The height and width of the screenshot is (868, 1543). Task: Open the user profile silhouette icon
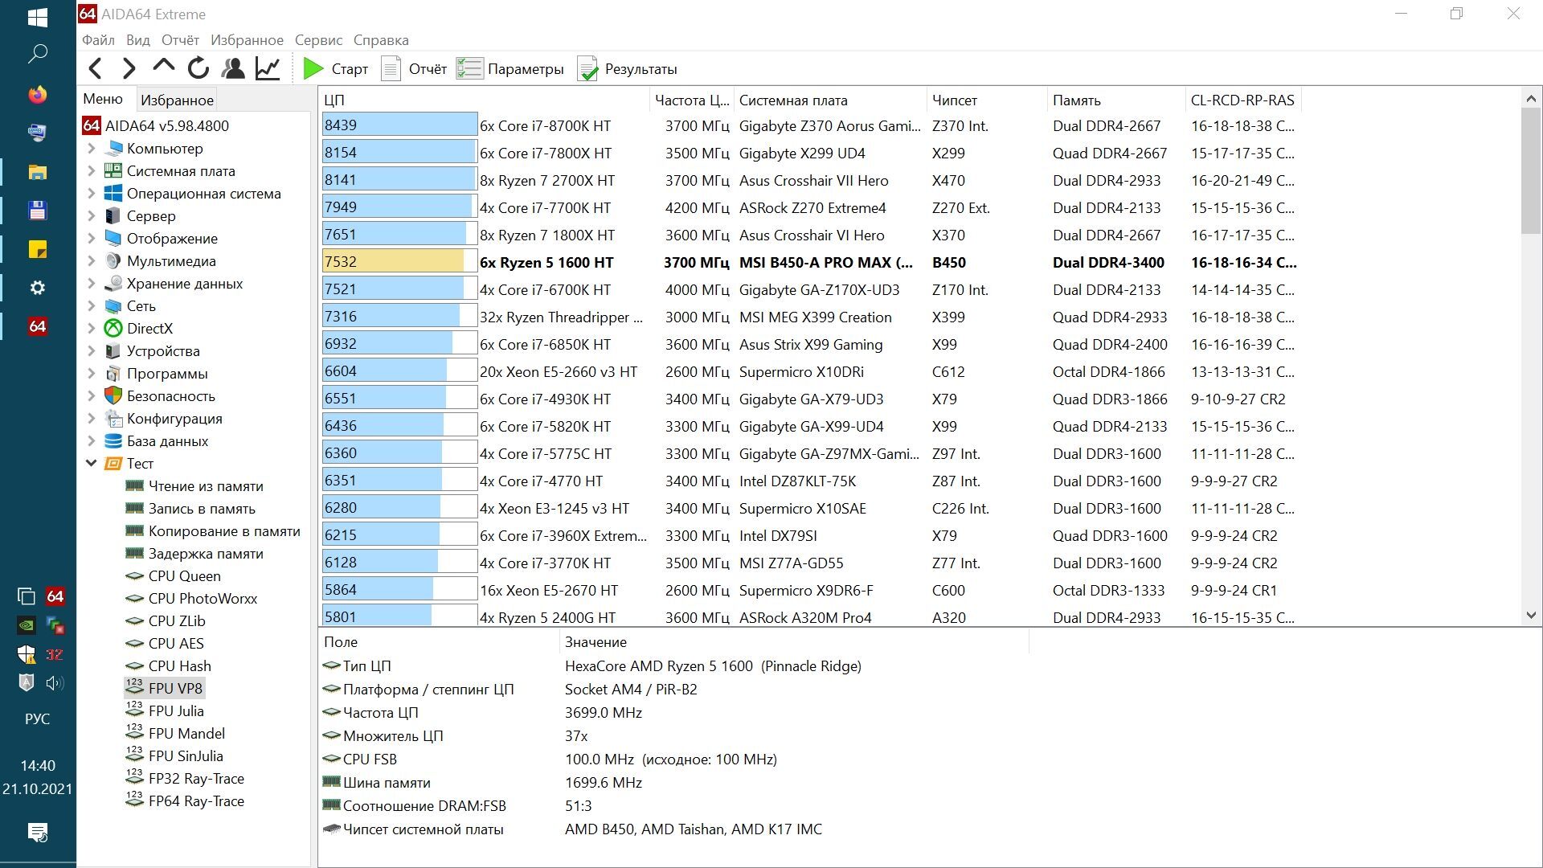click(233, 68)
